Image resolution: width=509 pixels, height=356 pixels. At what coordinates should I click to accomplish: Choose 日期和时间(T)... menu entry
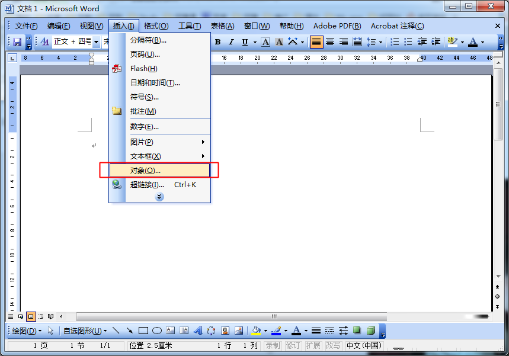[x=159, y=83]
